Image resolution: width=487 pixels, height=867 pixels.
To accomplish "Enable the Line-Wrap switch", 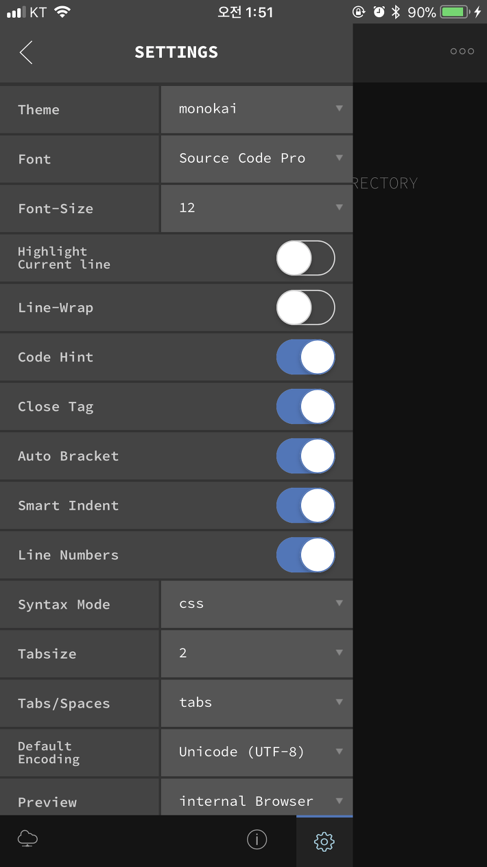I will coord(306,308).
